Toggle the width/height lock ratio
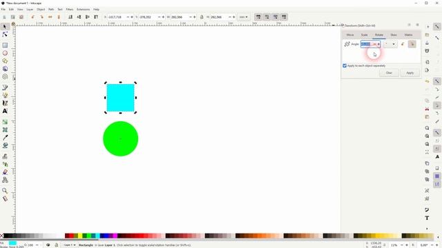 (x=202, y=17)
